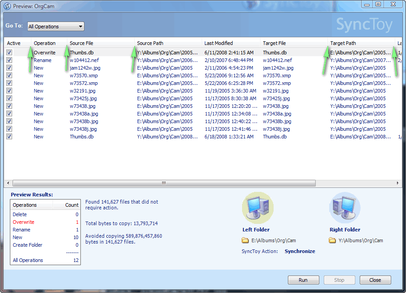Click the SyncToy icon in title bar
The width and height of the screenshot is (406, 293).
[7, 6]
